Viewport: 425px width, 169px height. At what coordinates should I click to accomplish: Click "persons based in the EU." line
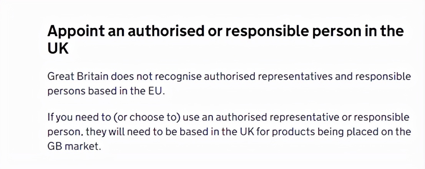(x=106, y=92)
